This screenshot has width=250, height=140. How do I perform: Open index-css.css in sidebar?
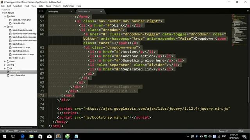[18, 58]
